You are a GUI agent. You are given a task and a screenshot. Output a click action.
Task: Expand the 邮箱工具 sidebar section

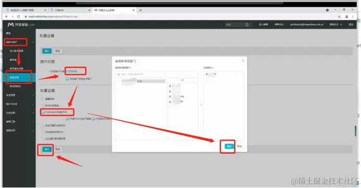coord(20,121)
